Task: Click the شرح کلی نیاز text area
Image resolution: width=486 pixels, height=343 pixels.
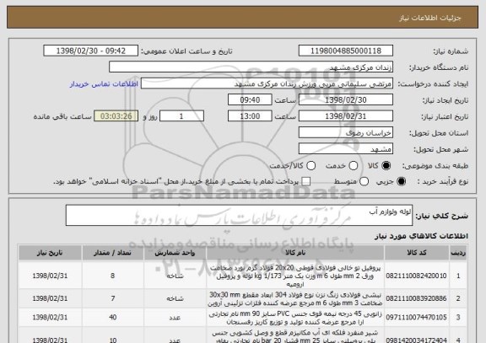Action: pyautogui.click(x=239, y=215)
